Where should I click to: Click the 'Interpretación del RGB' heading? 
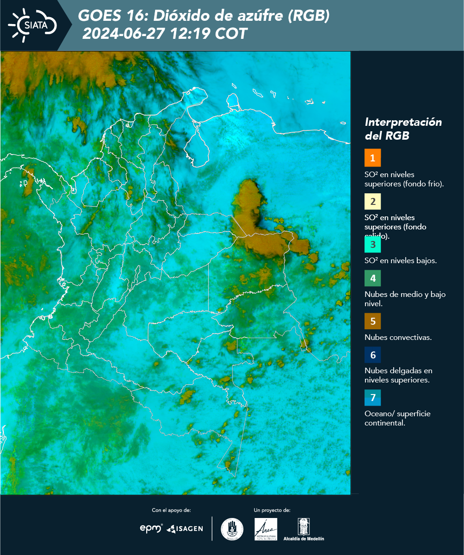(x=403, y=129)
